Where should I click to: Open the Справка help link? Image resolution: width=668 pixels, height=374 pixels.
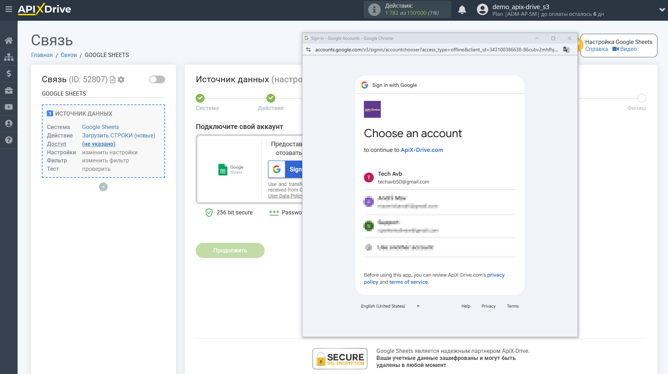click(596, 49)
